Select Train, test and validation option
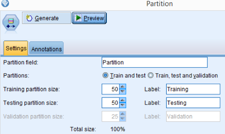The image size is (225, 134). coord(151,75)
